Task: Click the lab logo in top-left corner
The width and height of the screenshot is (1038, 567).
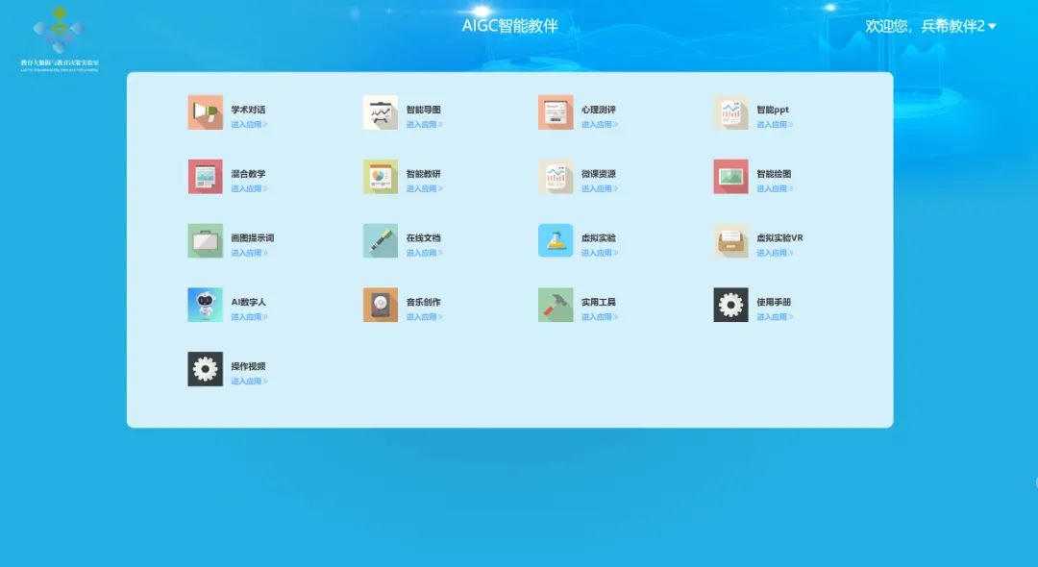Action: tap(60, 38)
